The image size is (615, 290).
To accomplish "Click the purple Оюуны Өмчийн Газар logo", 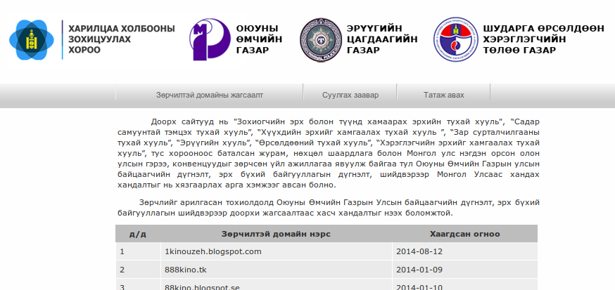I will 210,41.
